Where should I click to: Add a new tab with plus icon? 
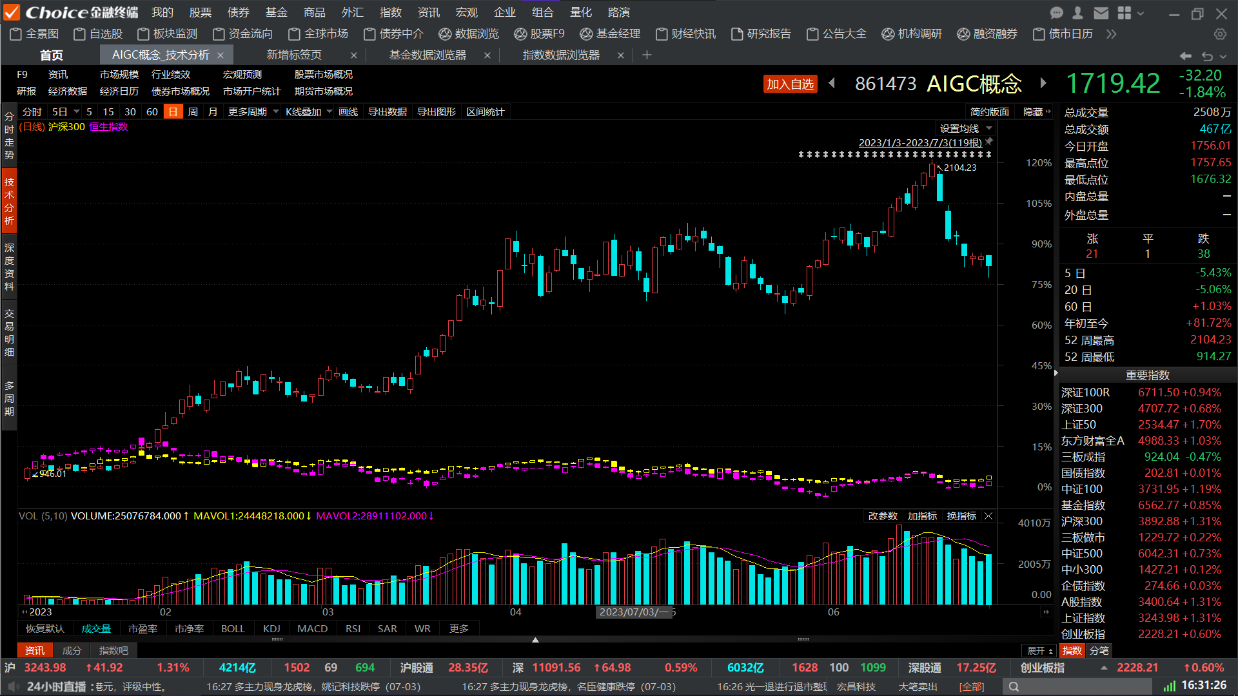(x=647, y=55)
